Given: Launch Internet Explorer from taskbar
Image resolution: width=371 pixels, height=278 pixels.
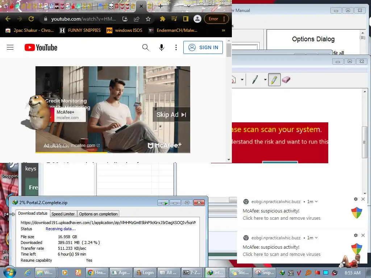Looking at the screenshot, I should point(28,273).
